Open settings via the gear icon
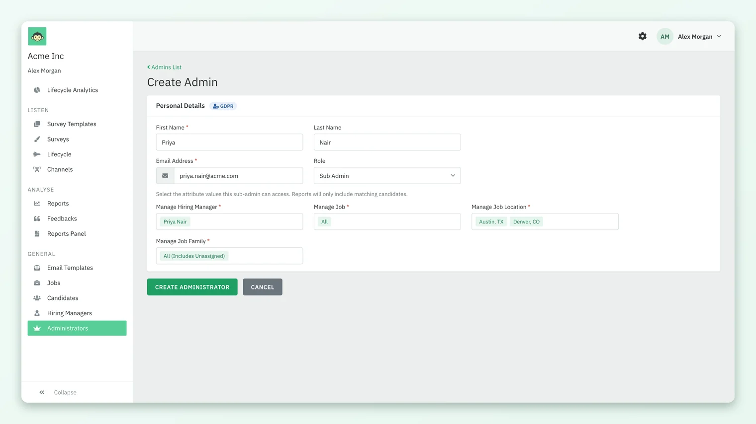 coord(643,36)
